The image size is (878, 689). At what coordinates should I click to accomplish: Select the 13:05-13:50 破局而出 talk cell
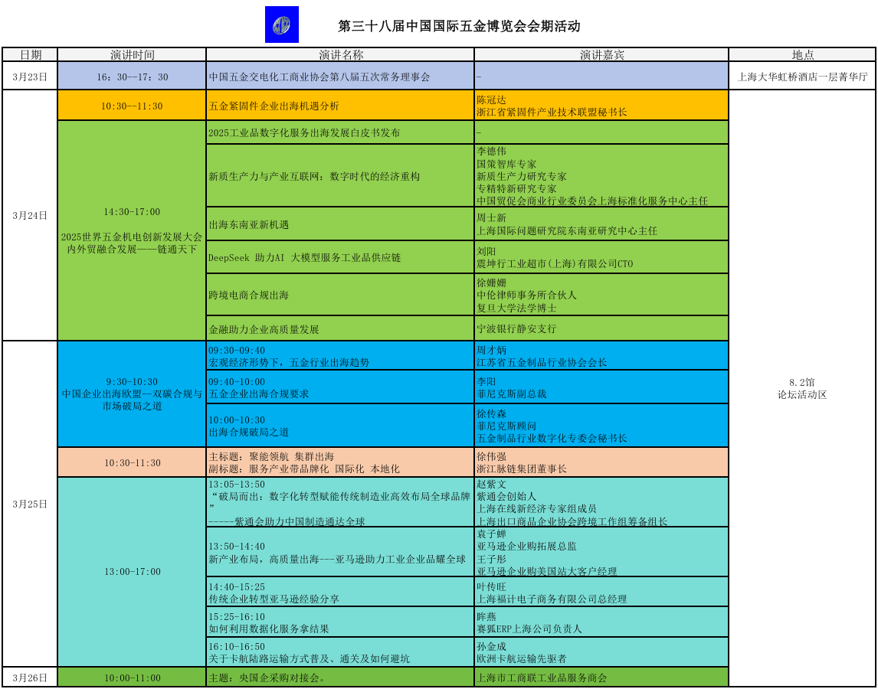340,502
